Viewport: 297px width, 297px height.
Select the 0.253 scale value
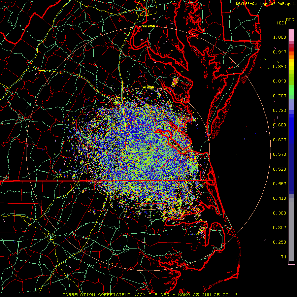point(280,242)
